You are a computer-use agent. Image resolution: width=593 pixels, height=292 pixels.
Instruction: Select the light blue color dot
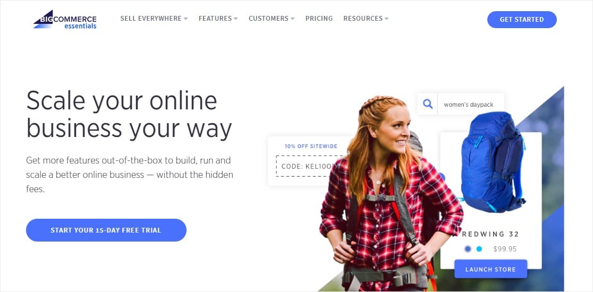coord(479,249)
